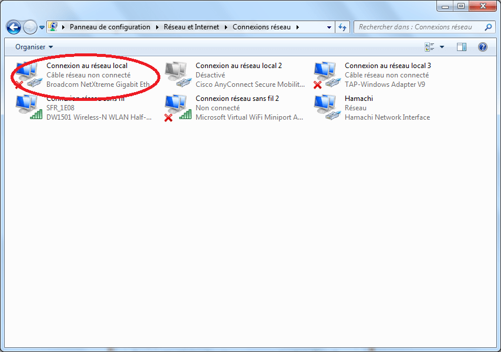Viewport: 501px width, 352px height.
Task: Click "Microsoft Virtual WiFi Miniport A..." text
Action: (249, 117)
